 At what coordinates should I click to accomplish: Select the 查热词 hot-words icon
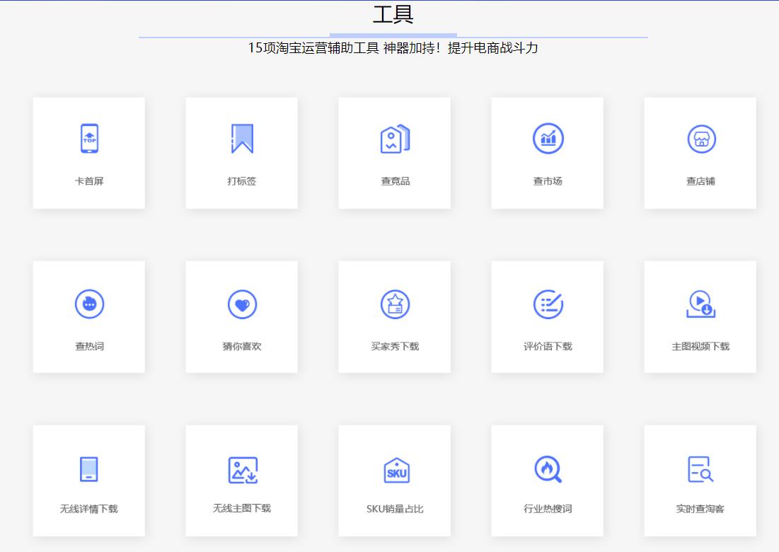[89, 303]
